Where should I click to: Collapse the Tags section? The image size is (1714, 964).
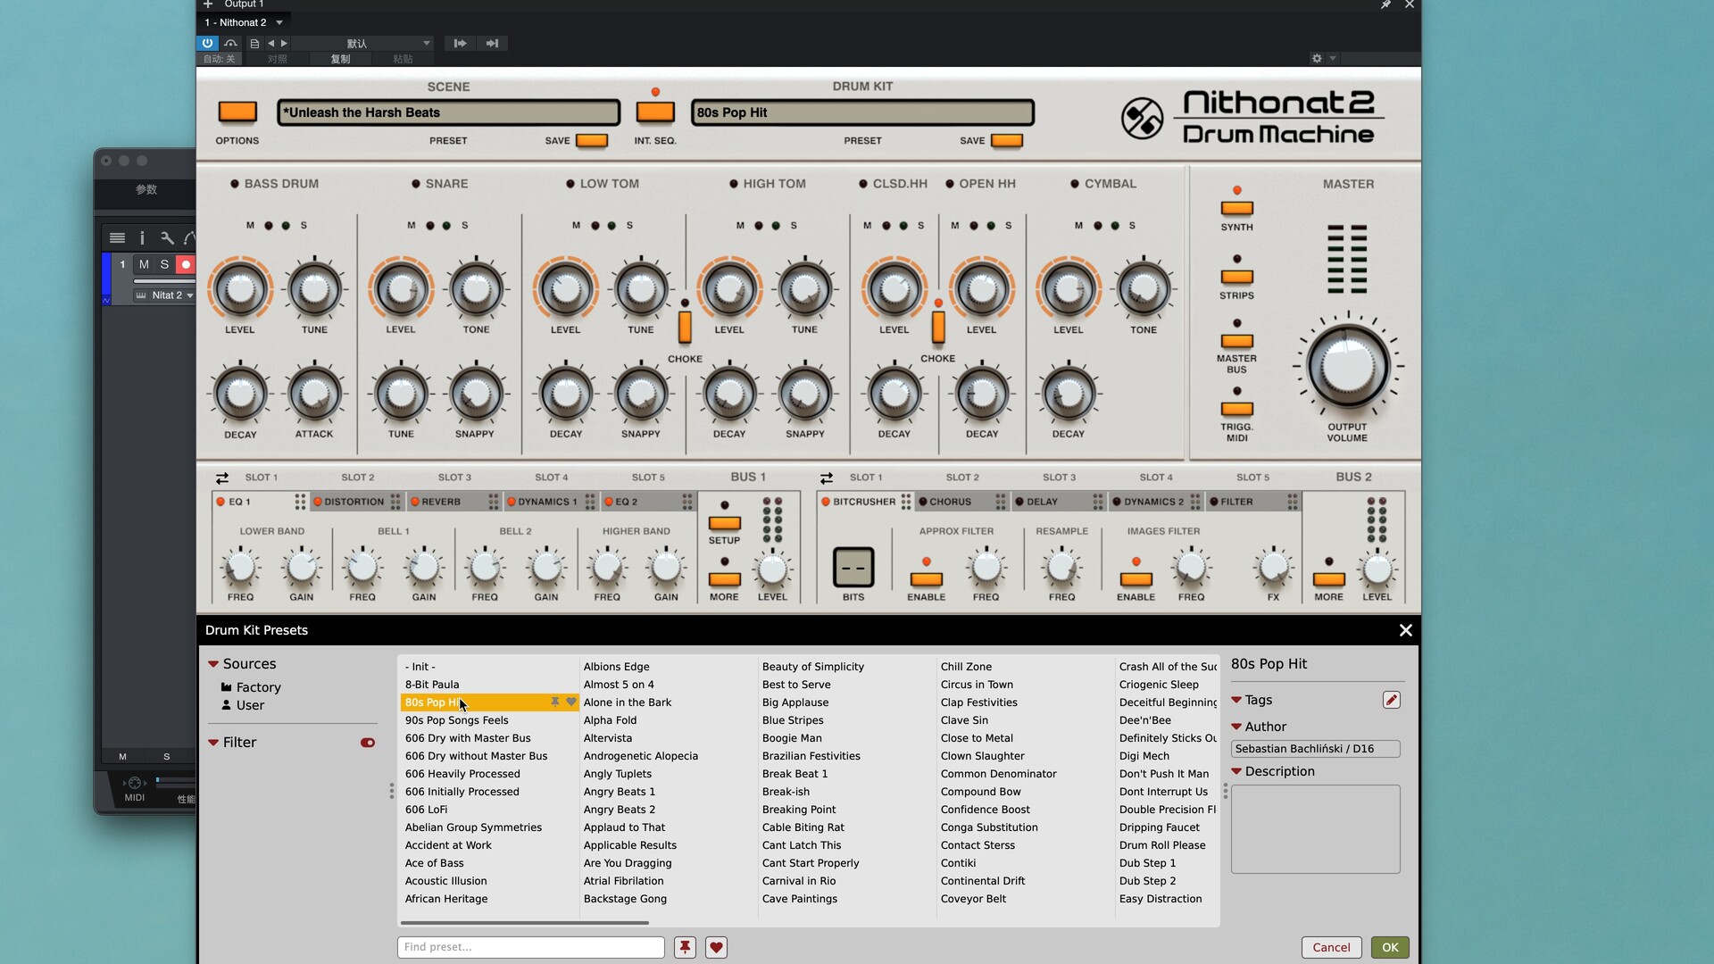[1236, 700]
